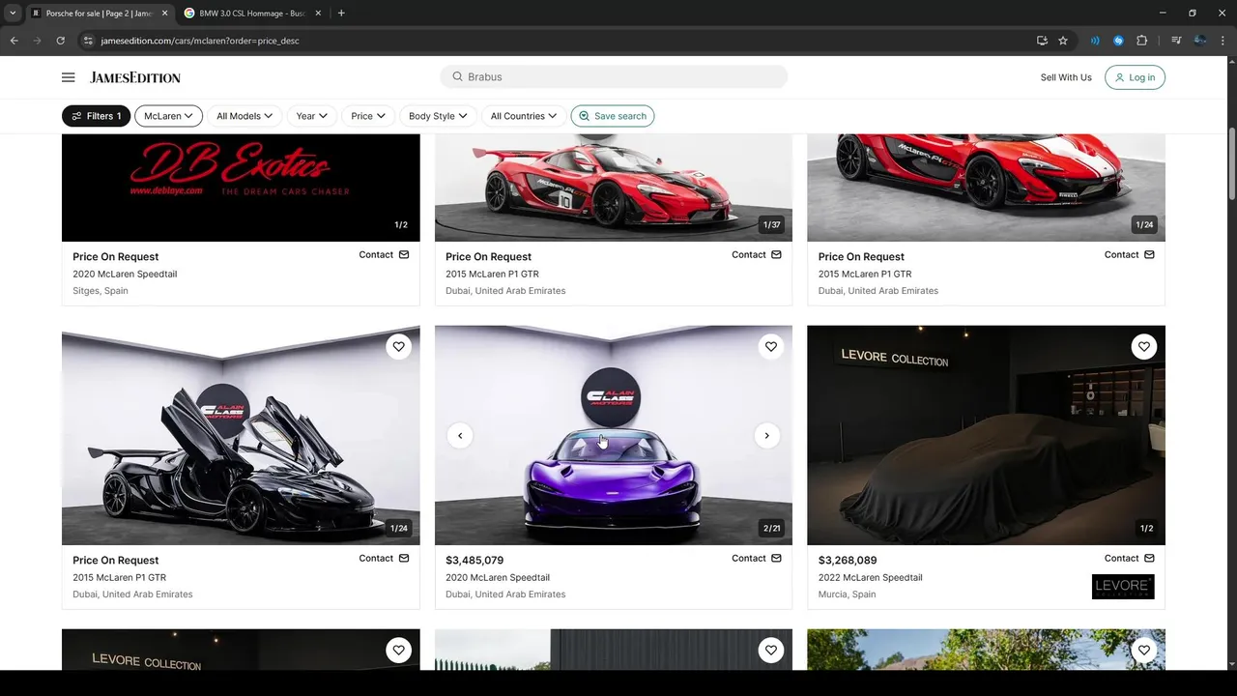Expand the Body Style dropdown
Image resolution: width=1237 pixels, height=696 pixels.
click(438, 116)
